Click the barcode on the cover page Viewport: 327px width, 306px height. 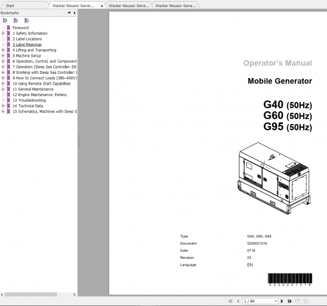pos(290,280)
